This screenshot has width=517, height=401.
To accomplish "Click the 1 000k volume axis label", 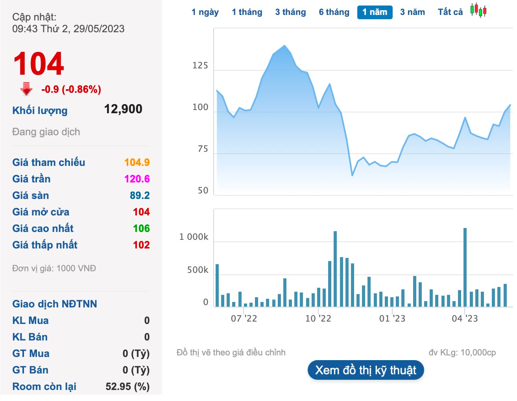I will 194,237.
